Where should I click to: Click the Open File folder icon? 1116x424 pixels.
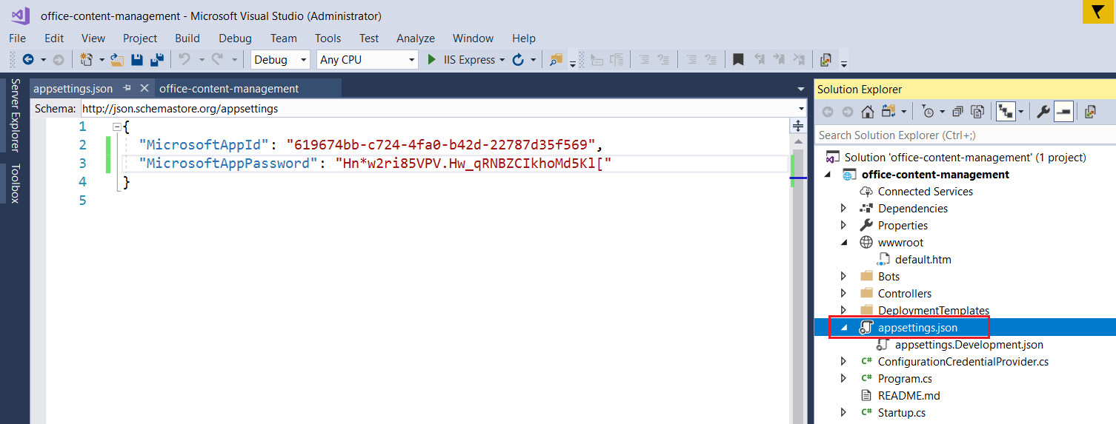117,60
